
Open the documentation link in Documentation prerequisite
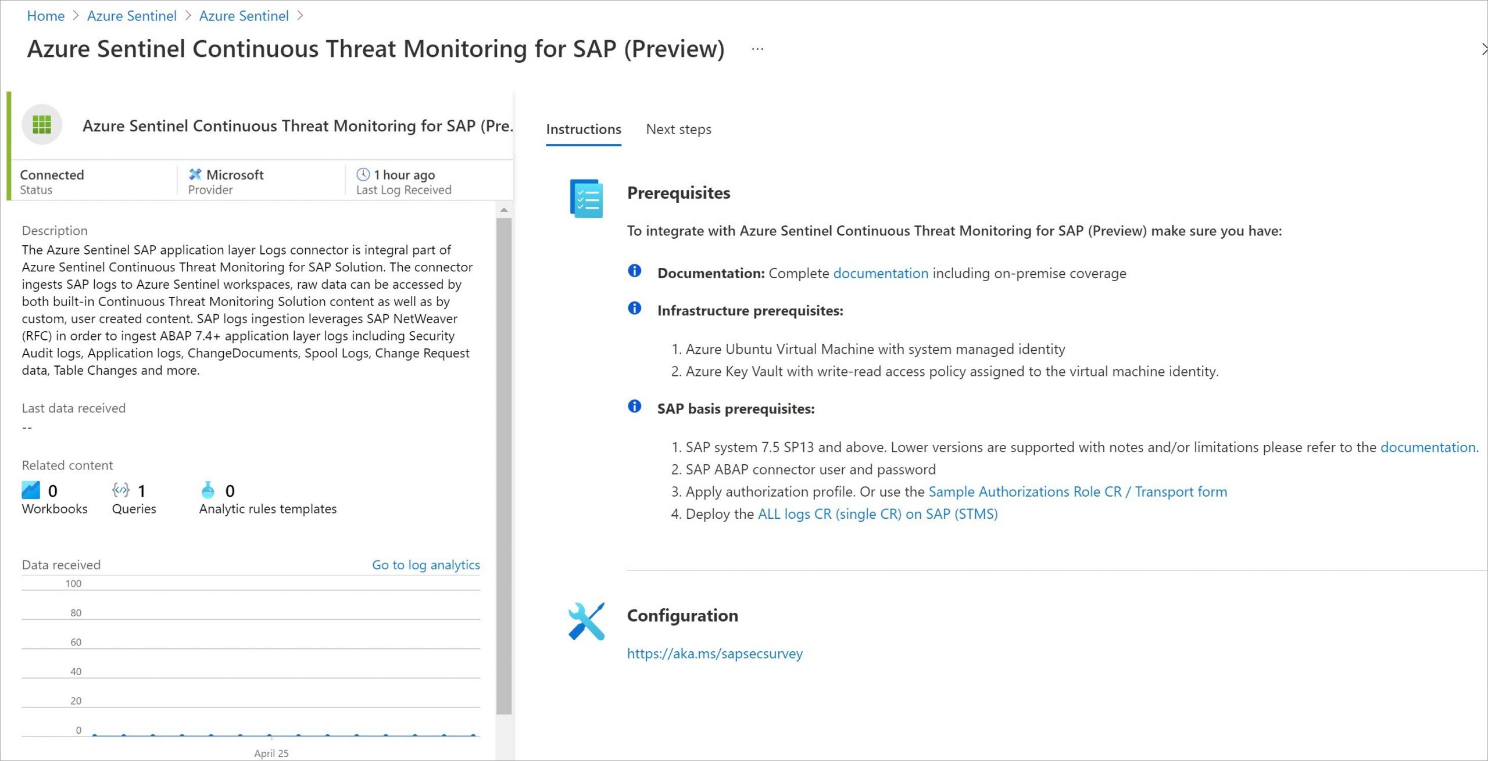(881, 274)
